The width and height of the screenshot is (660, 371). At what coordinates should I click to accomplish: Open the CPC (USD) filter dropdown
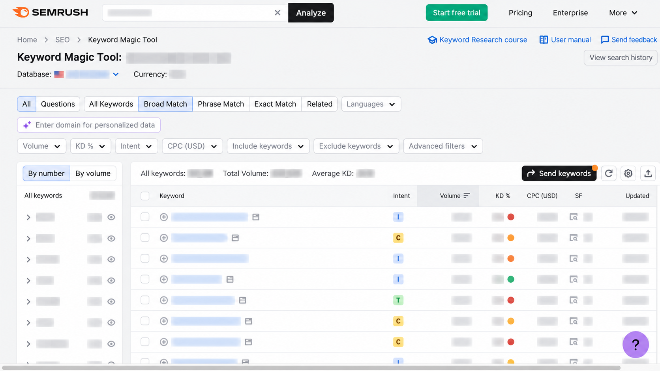pyautogui.click(x=192, y=146)
